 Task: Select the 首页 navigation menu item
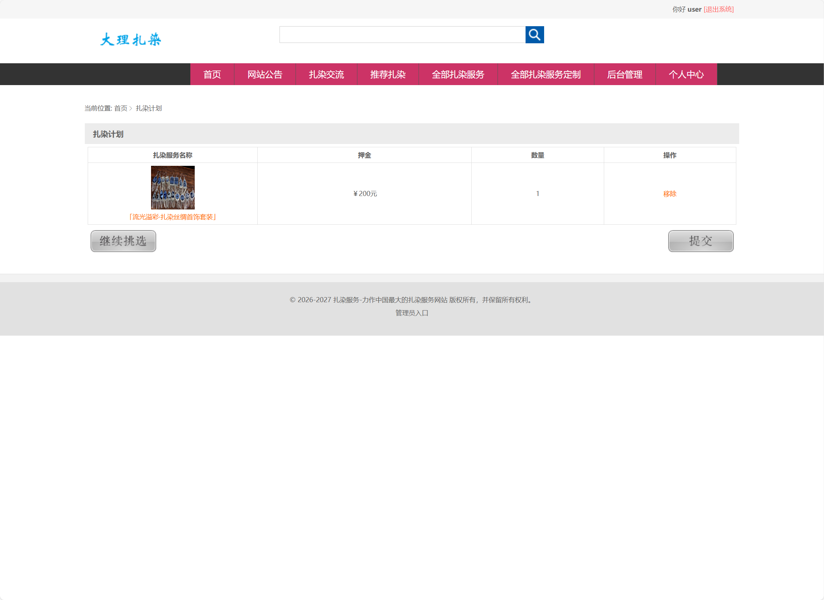(212, 74)
